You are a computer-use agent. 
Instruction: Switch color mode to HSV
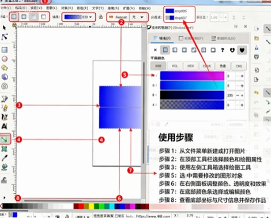191,66
